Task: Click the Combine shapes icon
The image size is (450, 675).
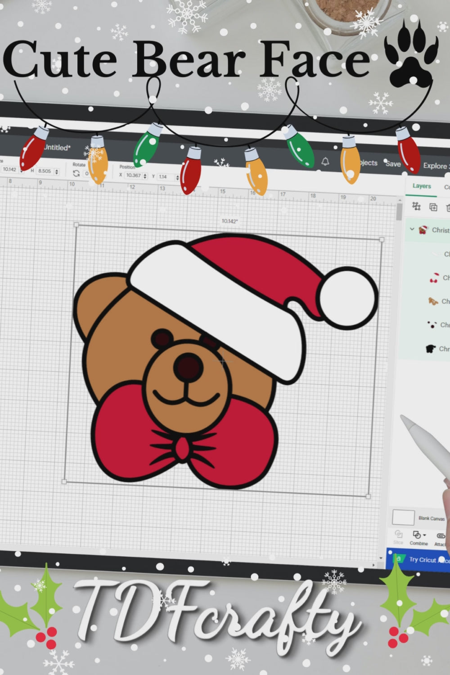Action: pos(417,535)
